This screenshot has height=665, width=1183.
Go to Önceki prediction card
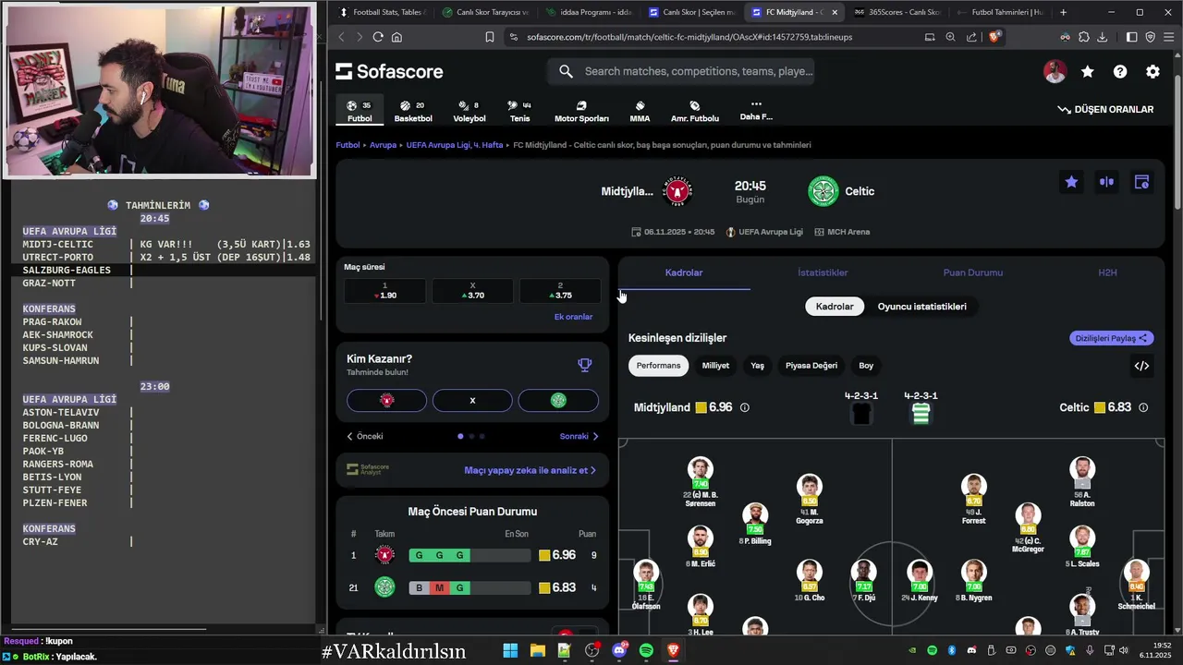(365, 436)
